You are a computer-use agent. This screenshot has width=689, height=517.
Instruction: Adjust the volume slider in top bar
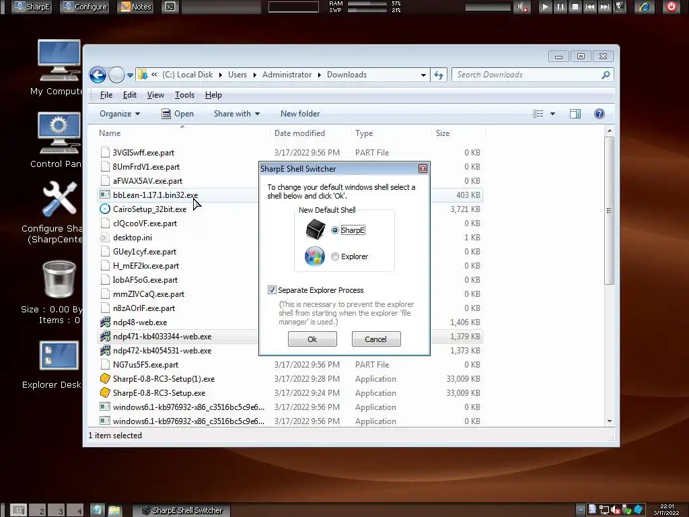(x=488, y=7)
